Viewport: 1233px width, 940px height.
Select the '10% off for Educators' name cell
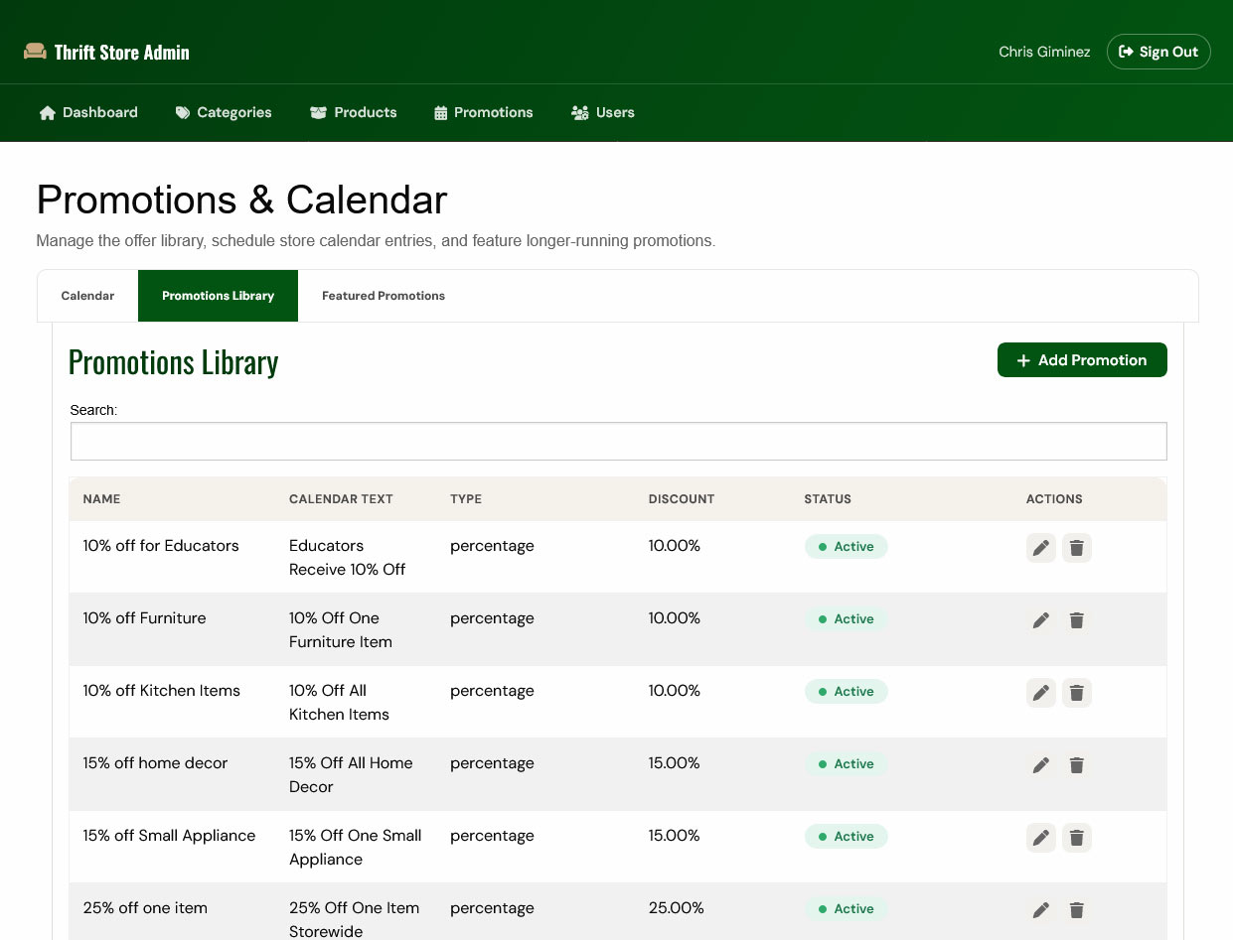(x=161, y=546)
